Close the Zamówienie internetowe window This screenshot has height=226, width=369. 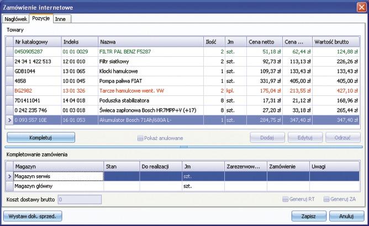[361, 7]
